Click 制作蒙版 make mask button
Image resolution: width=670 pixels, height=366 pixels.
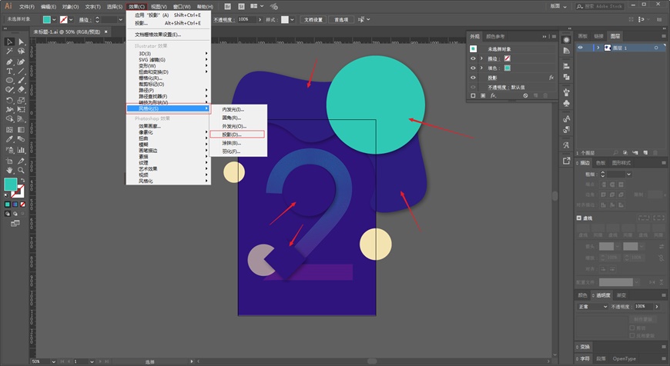[642, 320]
